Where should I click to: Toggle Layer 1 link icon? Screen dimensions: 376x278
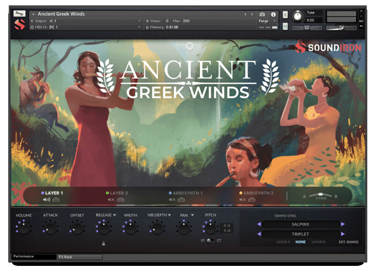pyautogui.click(x=56, y=199)
